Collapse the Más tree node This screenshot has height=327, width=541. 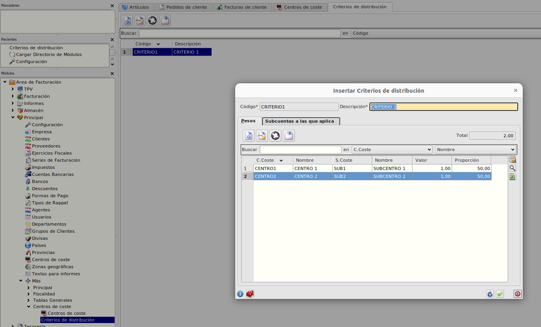[x=21, y=281]
